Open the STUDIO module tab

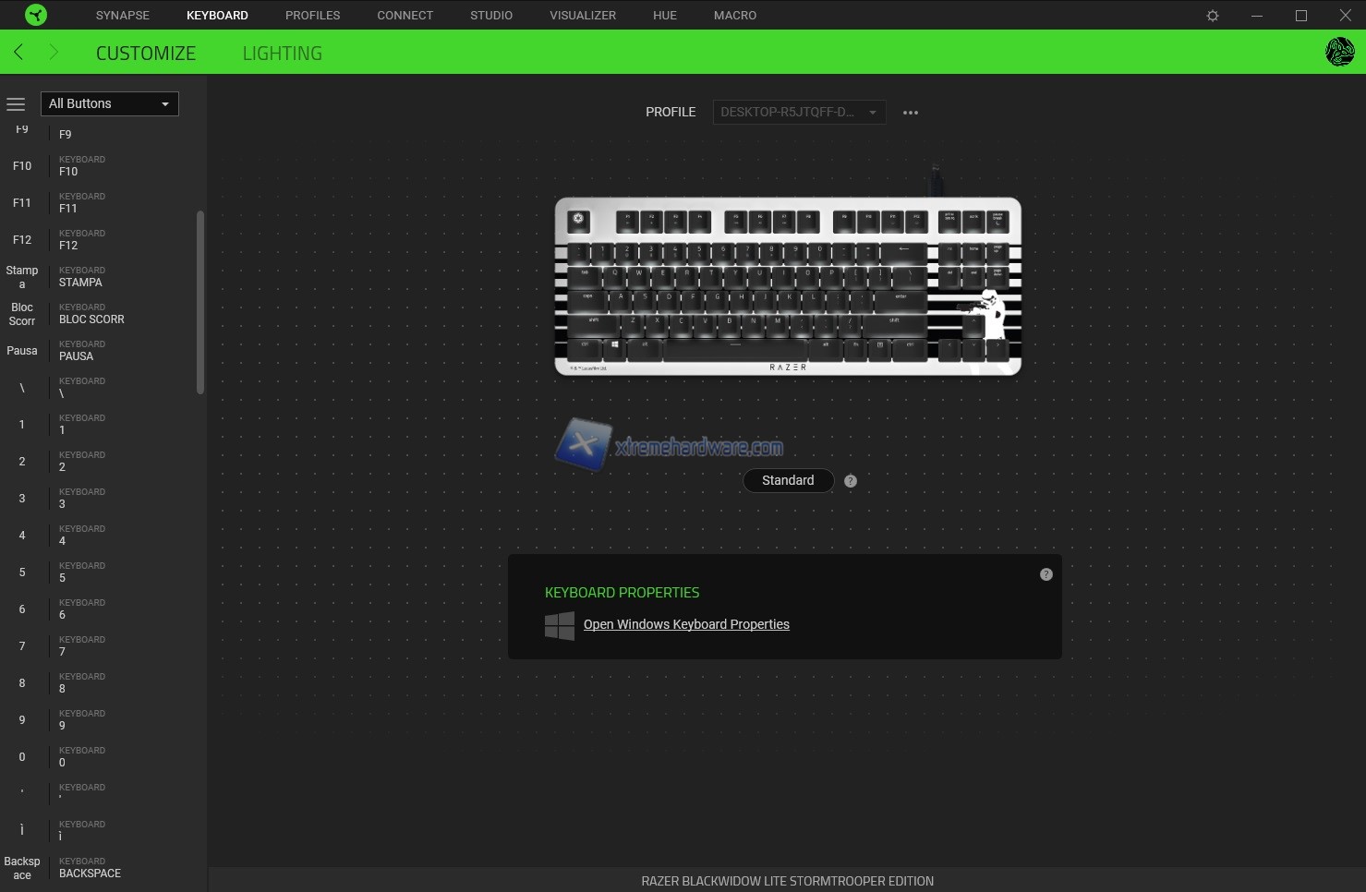tap(490, 16)
